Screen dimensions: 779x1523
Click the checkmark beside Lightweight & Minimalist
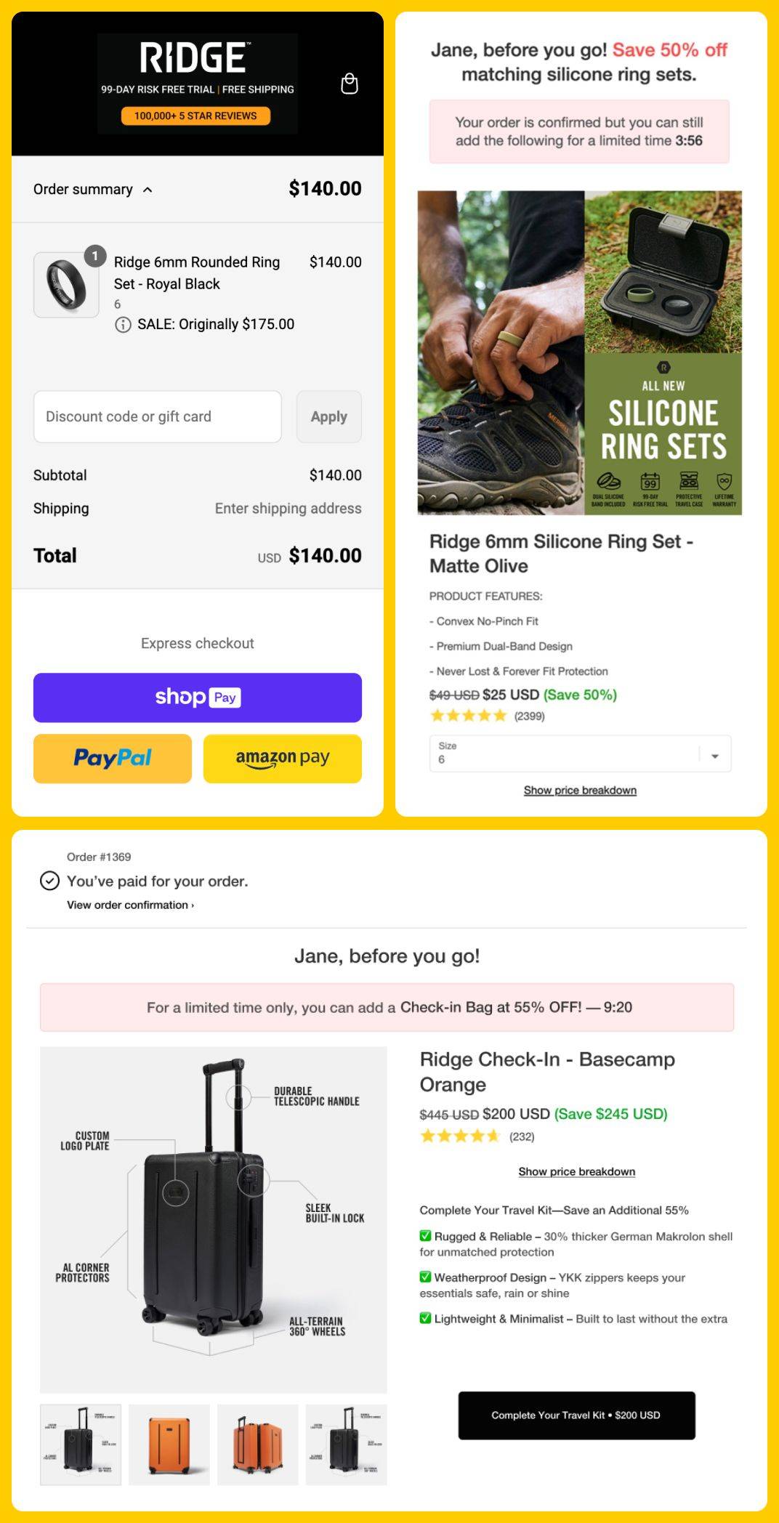click(425, 1319)
